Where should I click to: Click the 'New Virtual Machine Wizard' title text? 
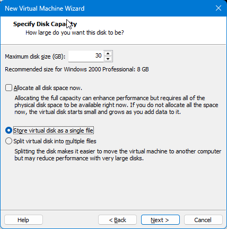point(45,9)
